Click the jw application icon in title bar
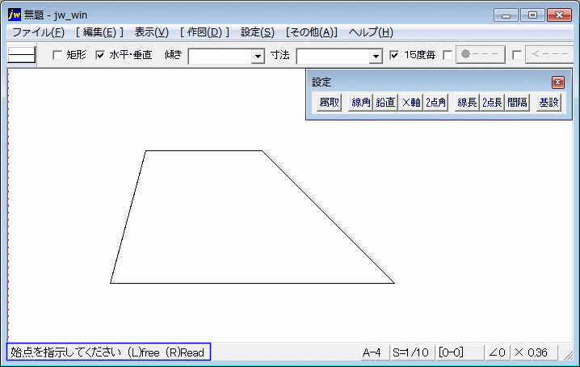 point(15,15)
